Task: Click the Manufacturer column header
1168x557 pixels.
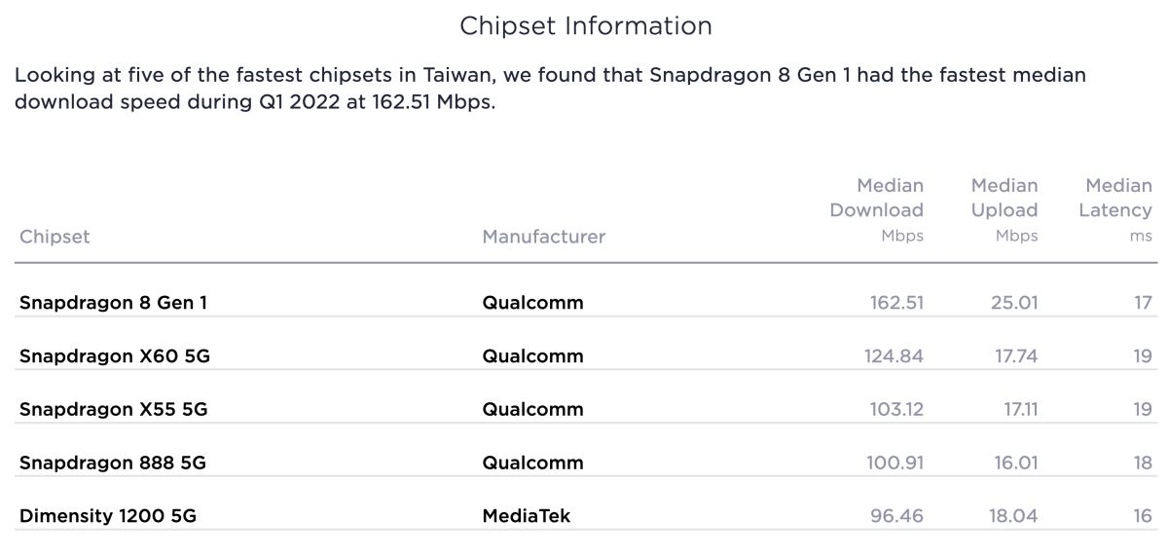Action: tap(543, 237)
